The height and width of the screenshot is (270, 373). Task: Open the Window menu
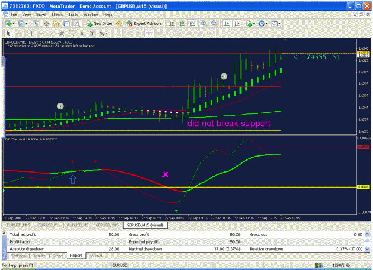coord(90,14)
